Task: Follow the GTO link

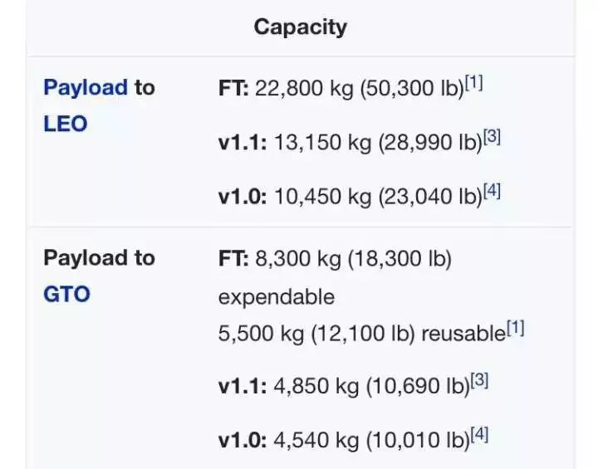Action: (66, 295)
